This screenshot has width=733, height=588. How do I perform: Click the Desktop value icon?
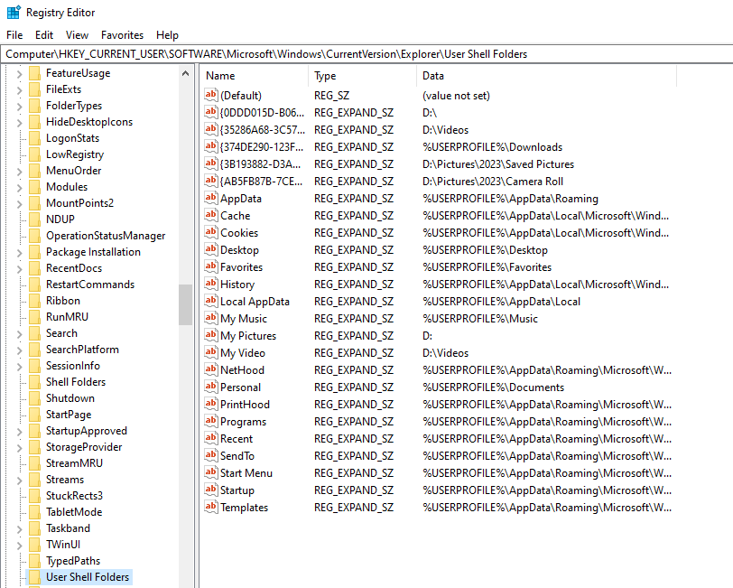click(211, 250)
